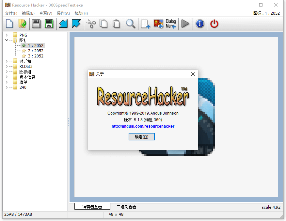Image resolution: width=286 pixels, height=221 pixels.
Task: Open the angusj.com/resourcehacker link
Action: 143,126
